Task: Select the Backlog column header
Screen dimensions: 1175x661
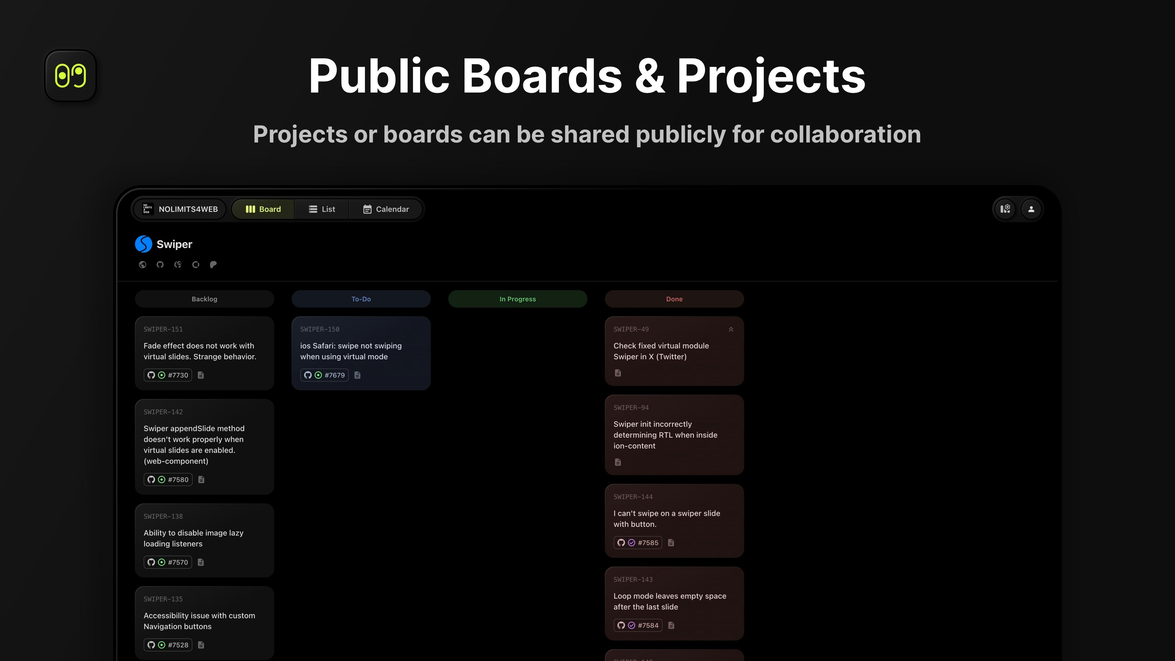Action: [x=205, y=299]
